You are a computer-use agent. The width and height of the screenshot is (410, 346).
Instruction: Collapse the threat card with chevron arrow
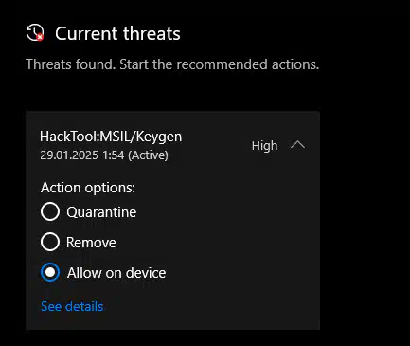click(297, 145)
